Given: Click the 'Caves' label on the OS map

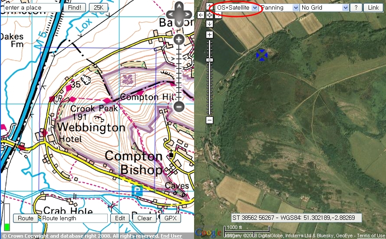Looking at the screenshot, I should click(x=177, y=186).
